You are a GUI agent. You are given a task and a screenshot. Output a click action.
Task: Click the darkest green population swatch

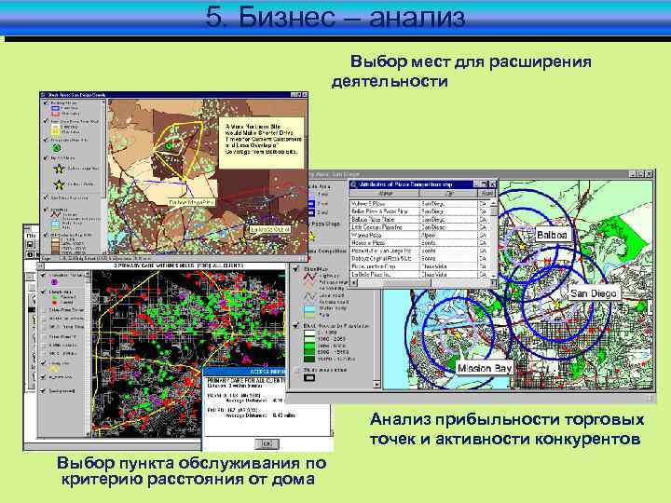tap(309, 359)
